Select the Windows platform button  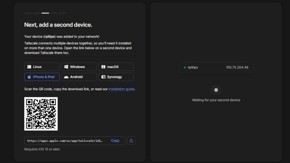click(79, 67)
